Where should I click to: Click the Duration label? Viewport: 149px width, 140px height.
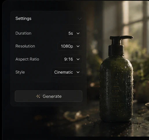tap(23, 33)
